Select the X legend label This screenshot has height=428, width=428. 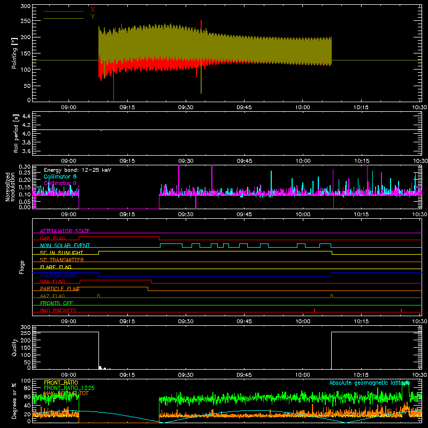93,10
